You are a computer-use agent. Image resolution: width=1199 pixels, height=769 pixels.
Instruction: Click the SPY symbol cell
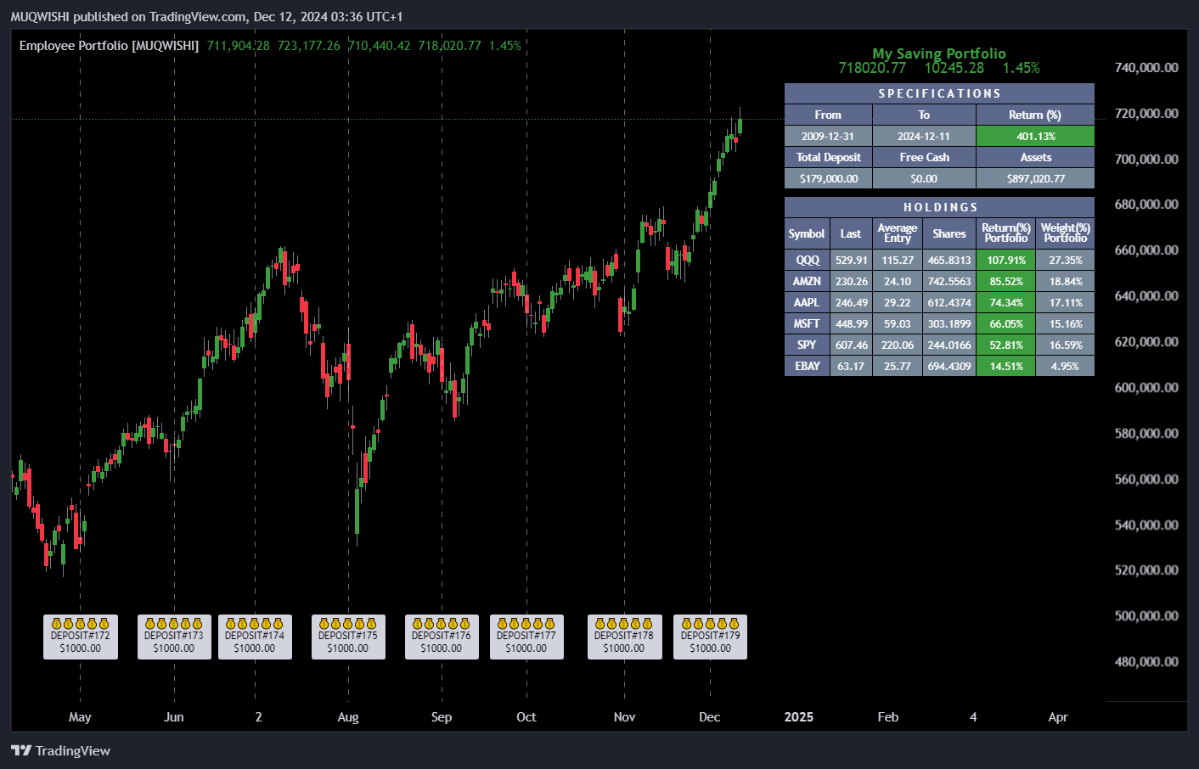(x=807, y=345)
